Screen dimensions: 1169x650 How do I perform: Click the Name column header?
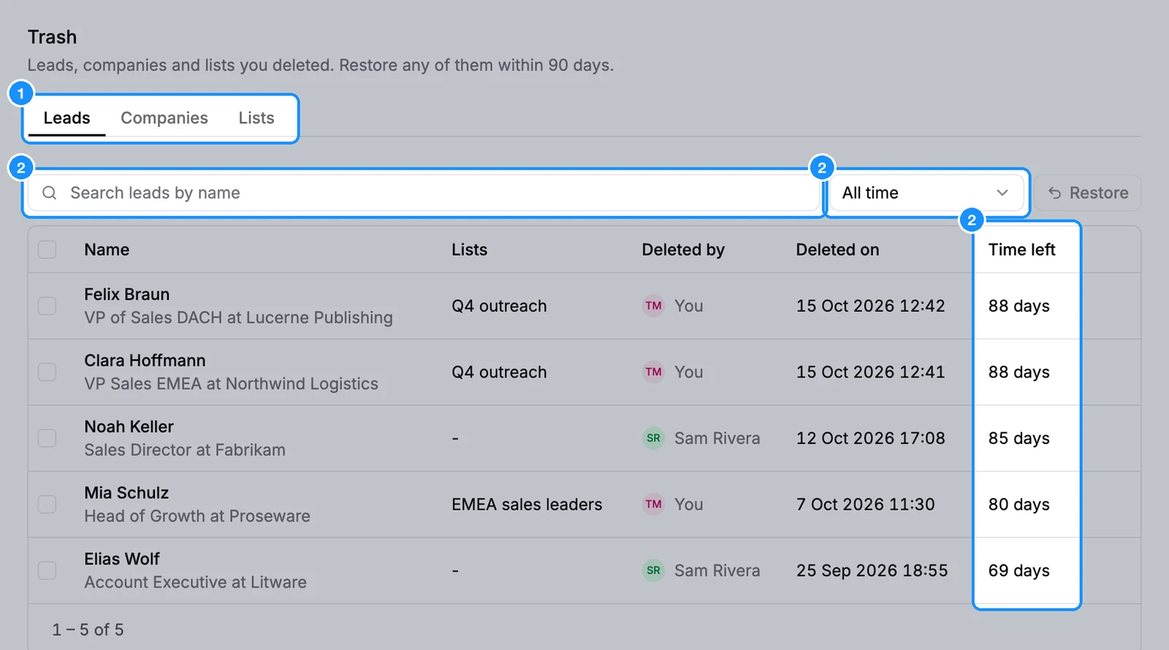[107, 250]
